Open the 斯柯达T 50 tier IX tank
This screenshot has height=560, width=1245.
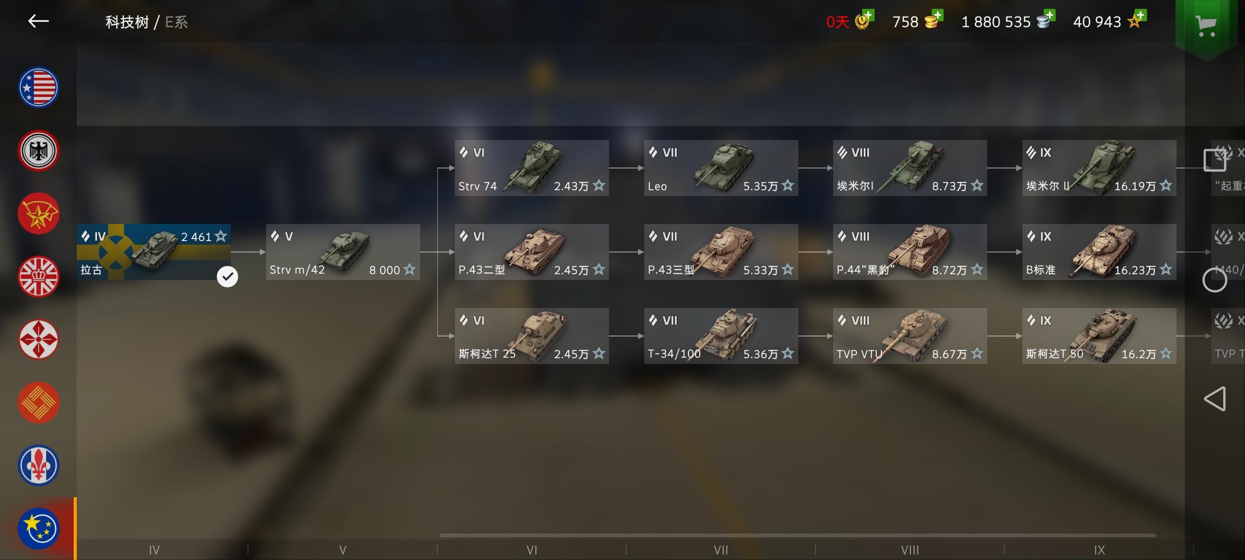coord(1099,336)
